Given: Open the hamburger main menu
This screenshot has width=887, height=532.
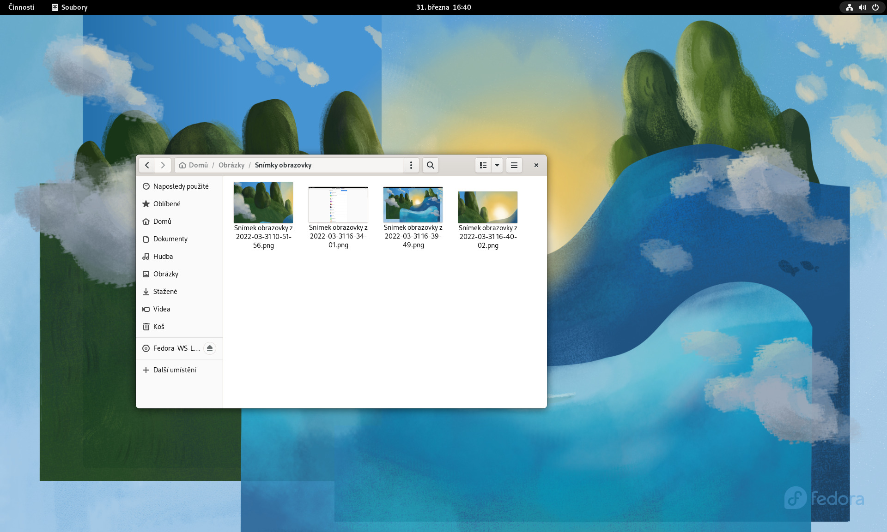Looking at the screenshot, I should click(514, 165).
